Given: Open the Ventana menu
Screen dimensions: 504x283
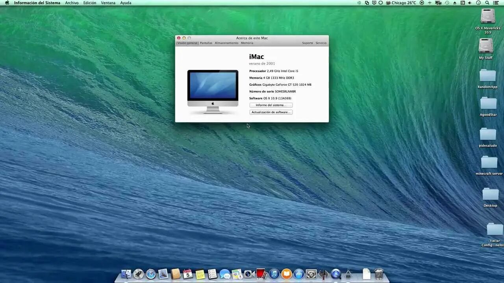Looking at the screenshot, I should pyautogui.click(x=108, y=3).
